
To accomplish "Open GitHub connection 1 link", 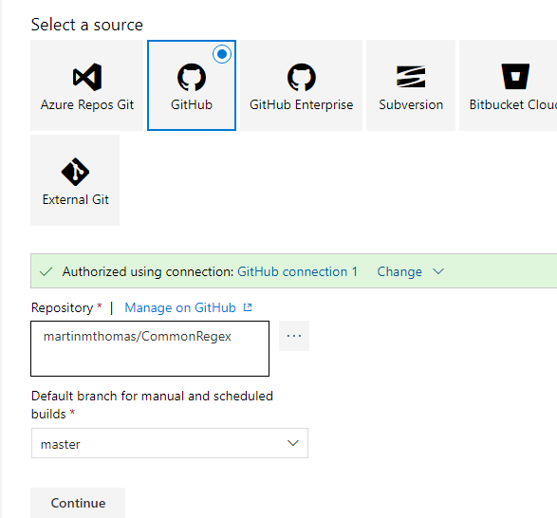I will point(297,271).
